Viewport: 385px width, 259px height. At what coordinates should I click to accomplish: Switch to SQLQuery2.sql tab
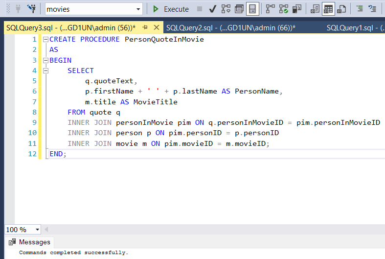click(x=231, y=28)
